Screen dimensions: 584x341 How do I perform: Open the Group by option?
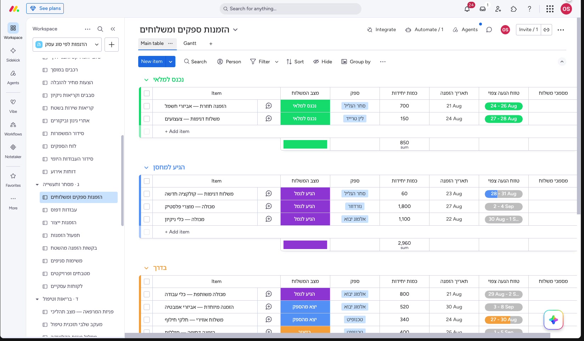pyautogui.click(x=356, y=62)
